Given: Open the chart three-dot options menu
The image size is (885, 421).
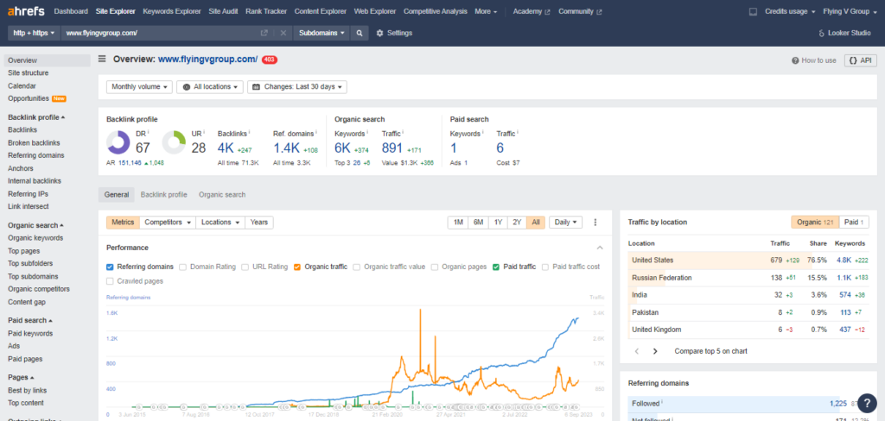Looking at the screenshot, I should click(x=595, y=222).
